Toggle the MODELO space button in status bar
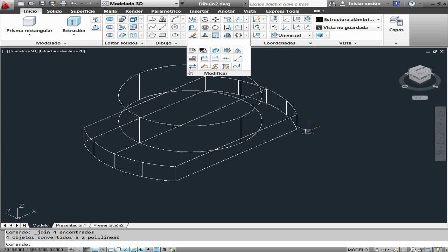Image resolution: width=448 pixels, height=252 pixels. pyautogui.click(x=358, y=250)
